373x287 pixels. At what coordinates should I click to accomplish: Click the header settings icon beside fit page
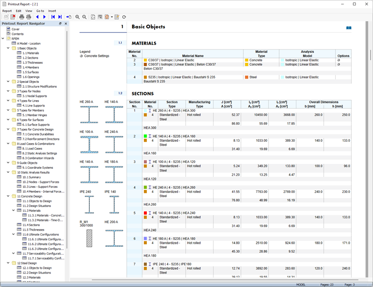100,17
